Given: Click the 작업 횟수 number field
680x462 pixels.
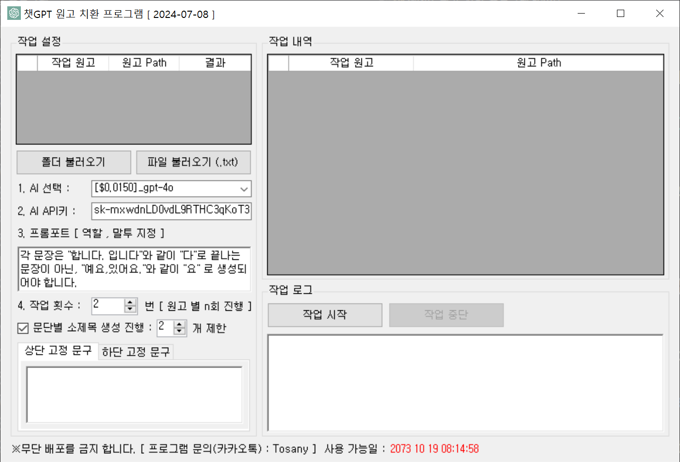Looking at the screenshot, I should click(108, 306).
